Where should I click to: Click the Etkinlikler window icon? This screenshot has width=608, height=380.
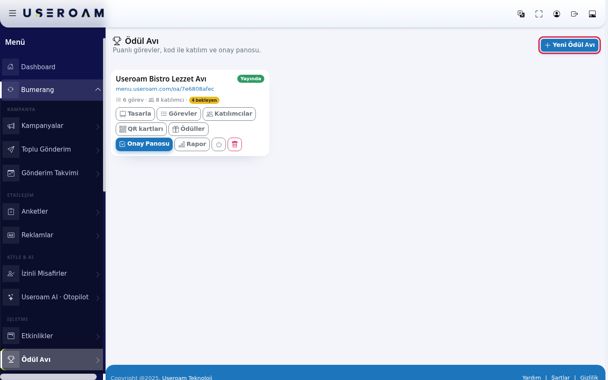pyautogui.click(x=11, y=336)
